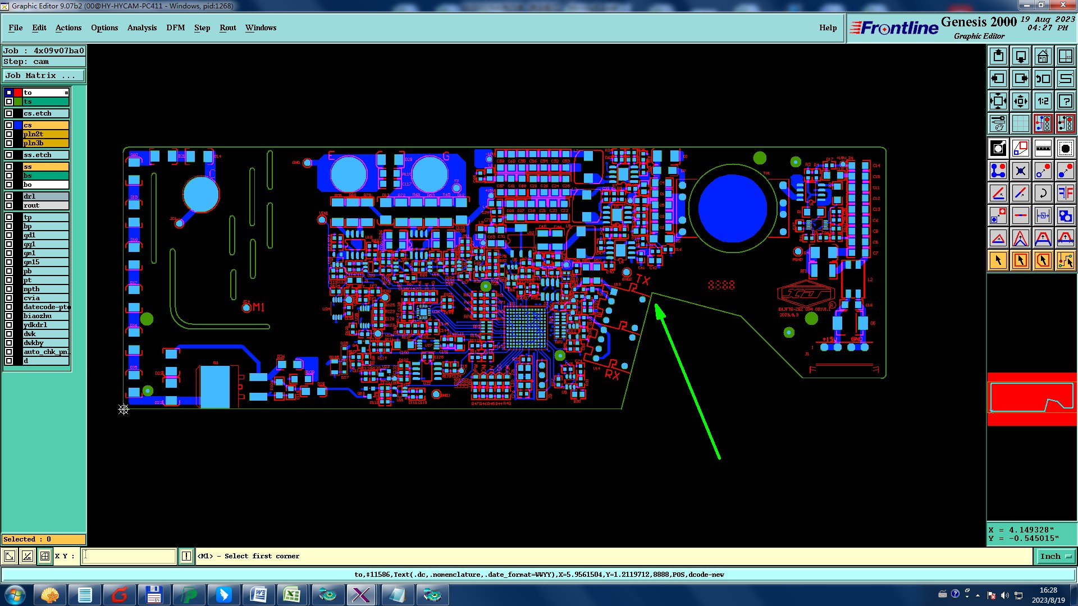Select the 'auto_chk_pnl' layer name
The image size is (1078, 606).
tap(45, 352)
